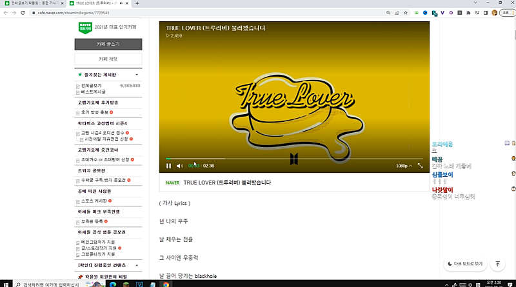The height and width of the screenshot is (287, 516).
Task: Click the blue round extension icon
Action: (x=425, y=13)
